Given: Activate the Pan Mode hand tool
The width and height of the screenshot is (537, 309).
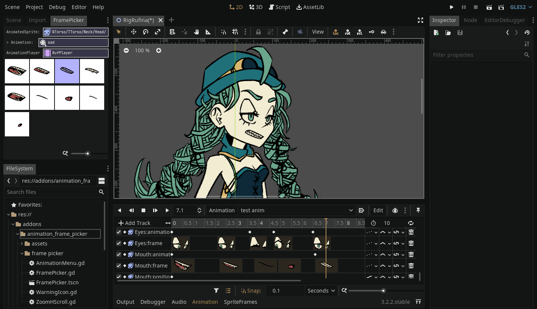Looking at the screenshot, I should click(196, 32).
